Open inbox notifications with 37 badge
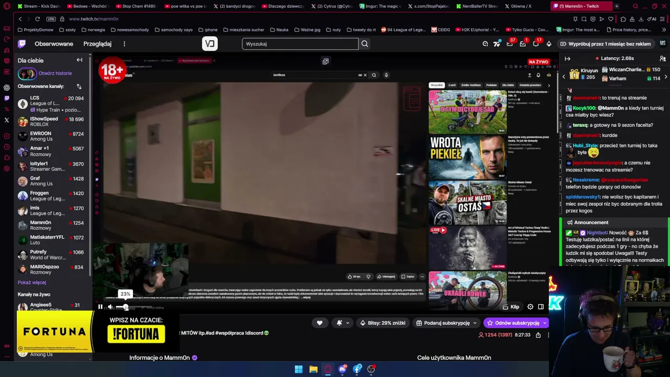670x377 pixels. pos(510,44)
